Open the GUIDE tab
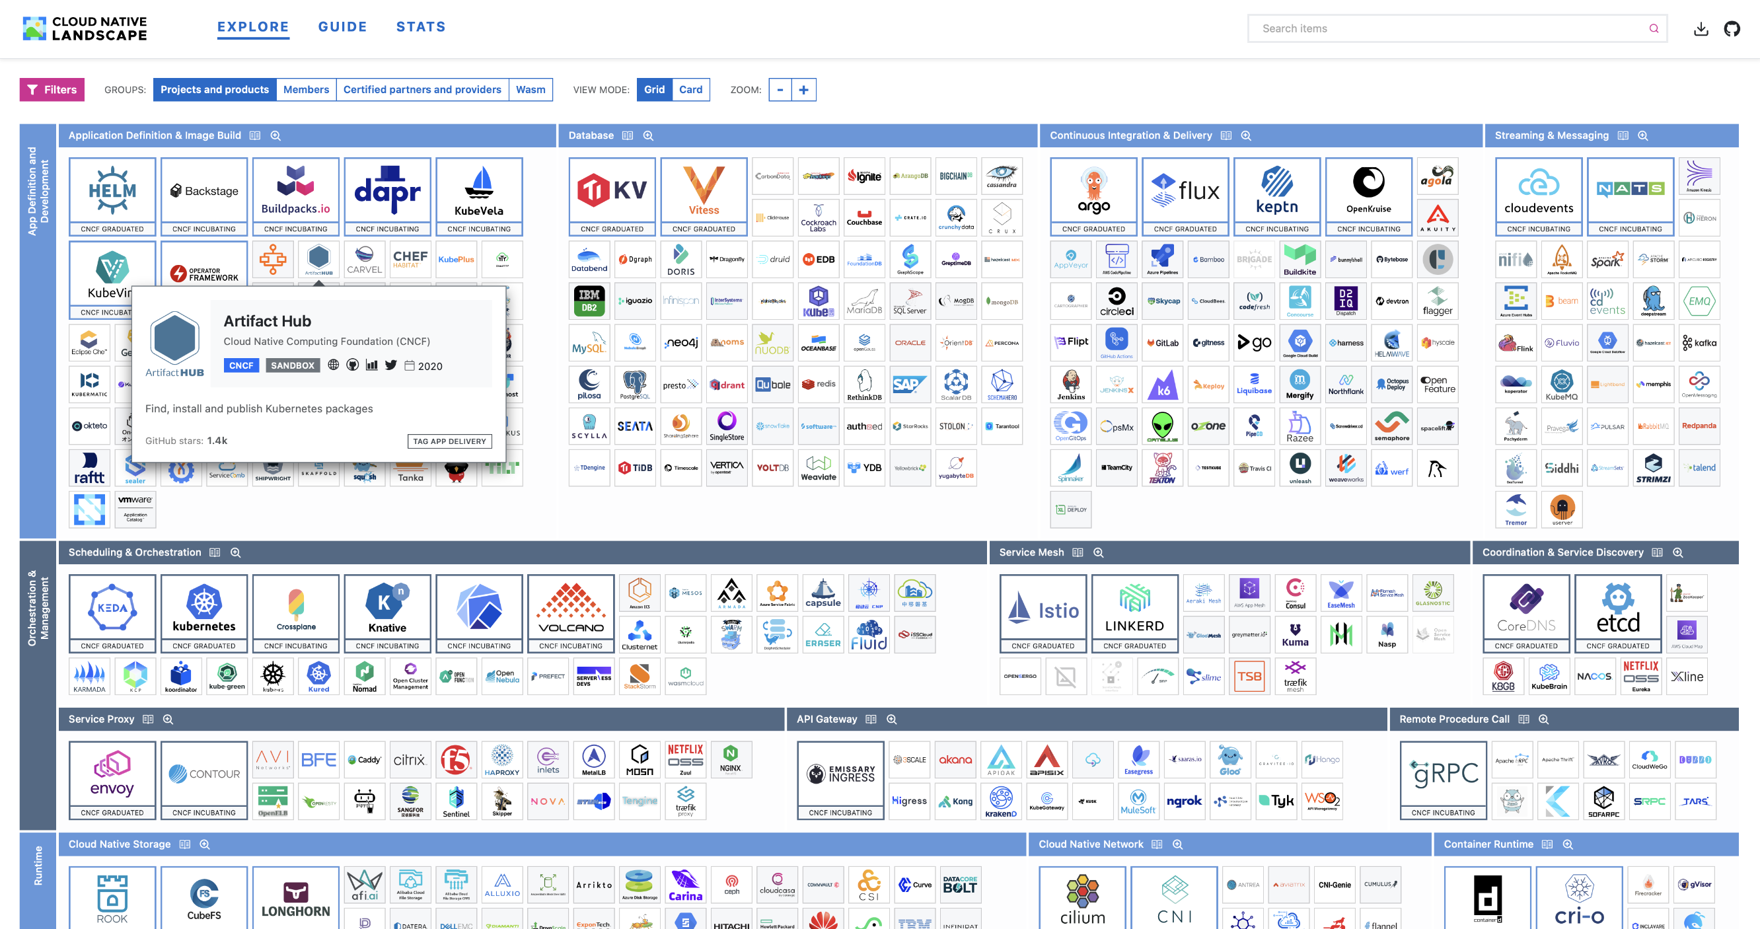Screen dimensions: 1760x929 click(x=342, y=27)
